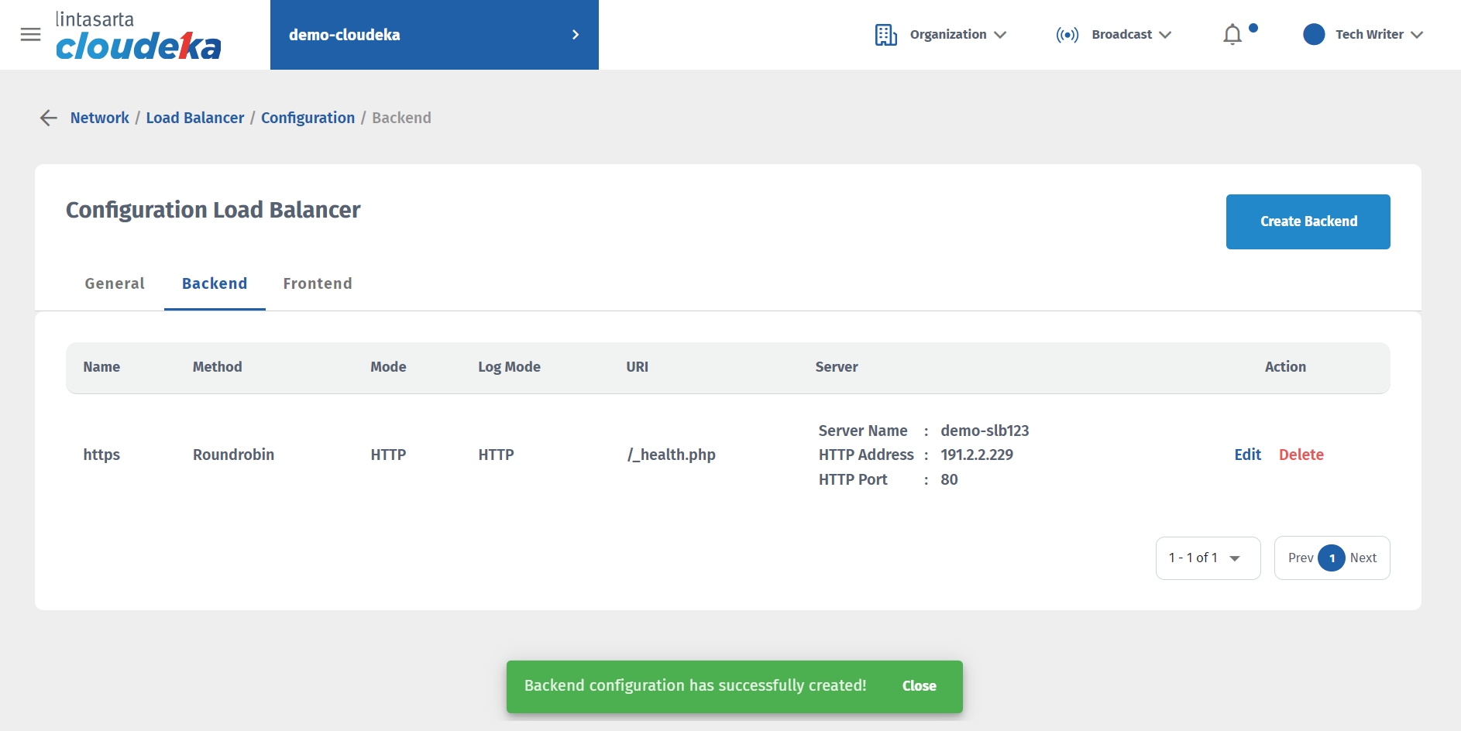Close the success notification toast
The height and width of the screenshot is (731, 1461).
click(x=919, y=686)
